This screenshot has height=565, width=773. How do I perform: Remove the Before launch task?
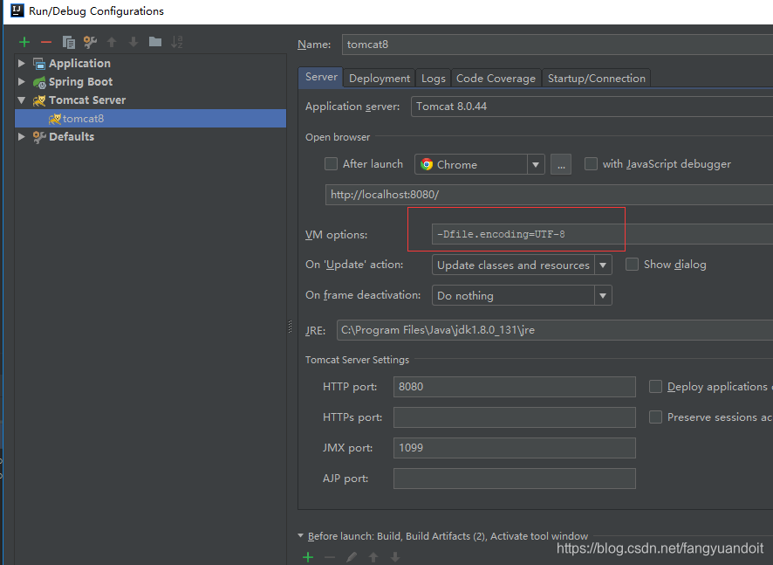click(x=330, y=557)
